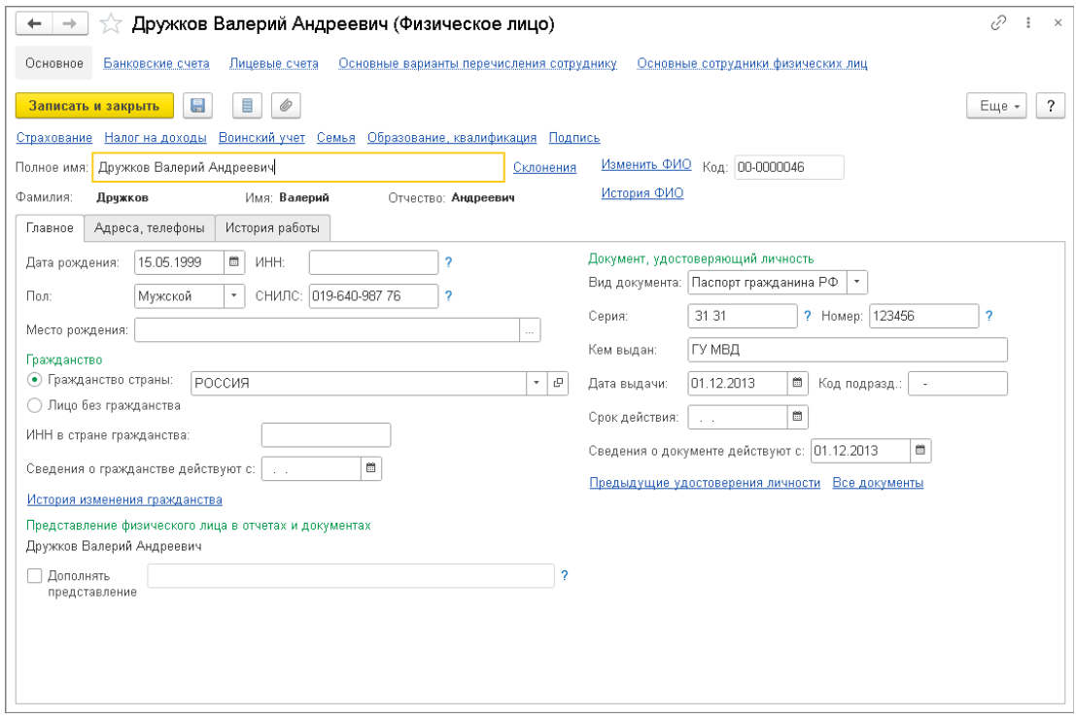Viewport: 1076px width, 719px height.
Task: Open the work history tab
Action: (272, 228)
